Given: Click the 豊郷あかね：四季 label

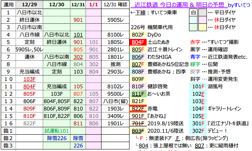Looking at the screenshot, I should click(x=167, y=72).
